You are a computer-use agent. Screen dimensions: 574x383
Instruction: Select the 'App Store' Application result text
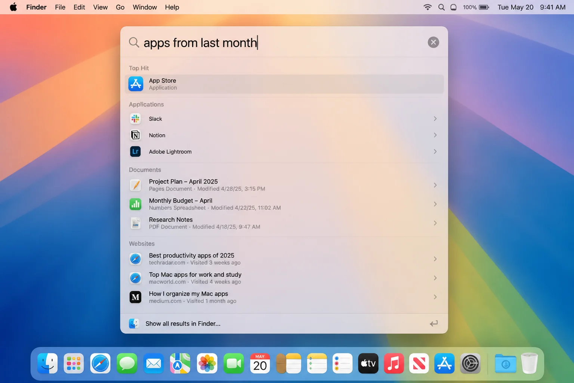[163, 80]
